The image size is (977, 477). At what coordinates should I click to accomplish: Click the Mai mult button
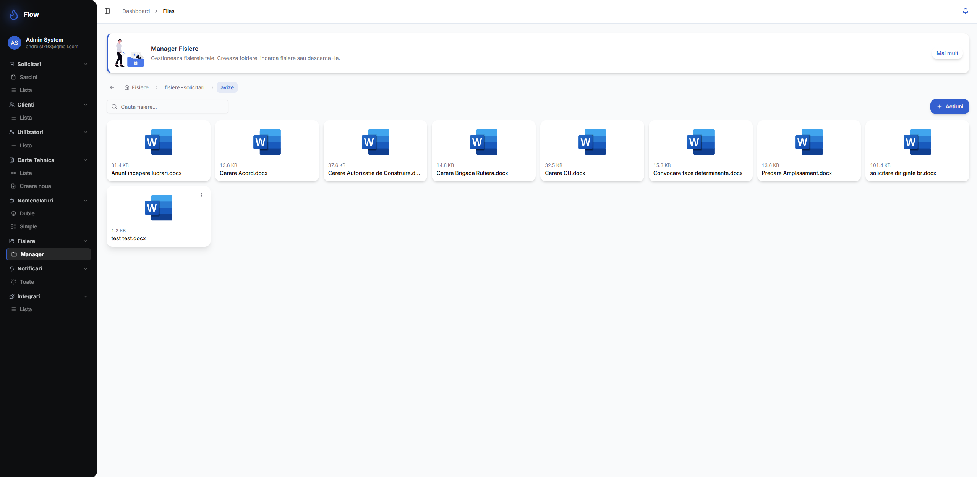(947, 53)
